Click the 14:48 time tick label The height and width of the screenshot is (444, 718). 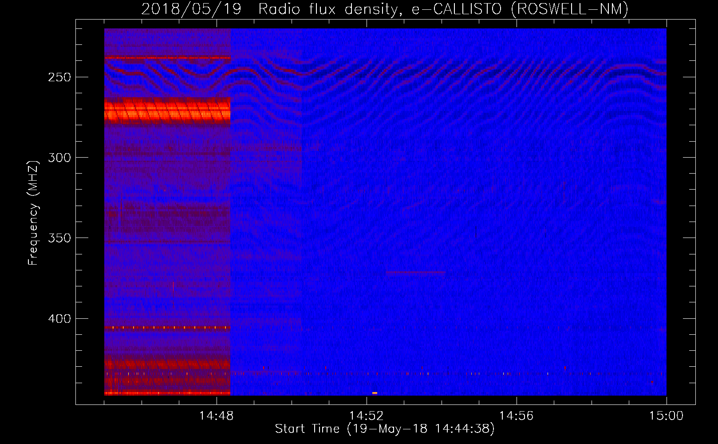click(217, 416)
